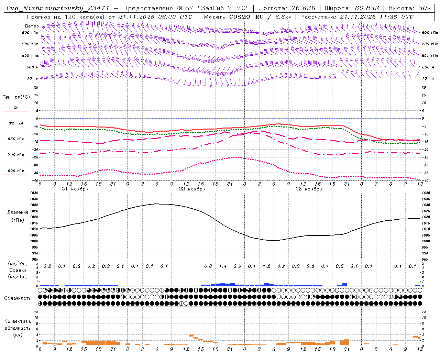Click the (км) convective cloud unit label
Screen dimensions: 440x352
(x=18, y=335)
